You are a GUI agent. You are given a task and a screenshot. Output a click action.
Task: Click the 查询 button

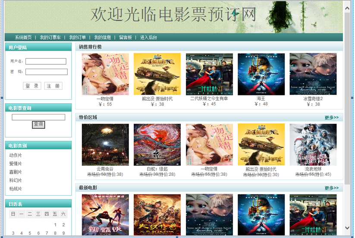pos(38,124)
